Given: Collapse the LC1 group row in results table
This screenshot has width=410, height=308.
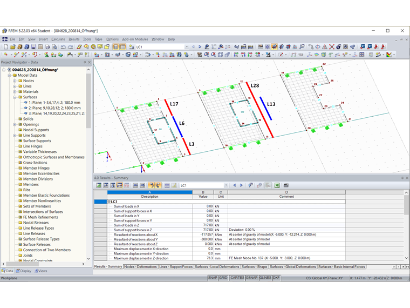Looking at the screenshot, I should (109, 202).
